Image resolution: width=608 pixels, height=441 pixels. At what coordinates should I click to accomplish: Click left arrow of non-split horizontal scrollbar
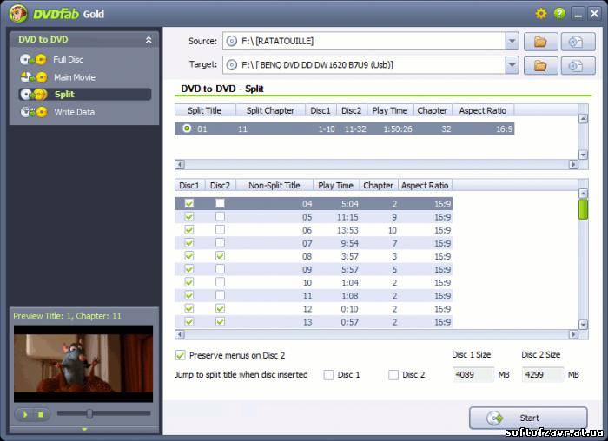179,334
